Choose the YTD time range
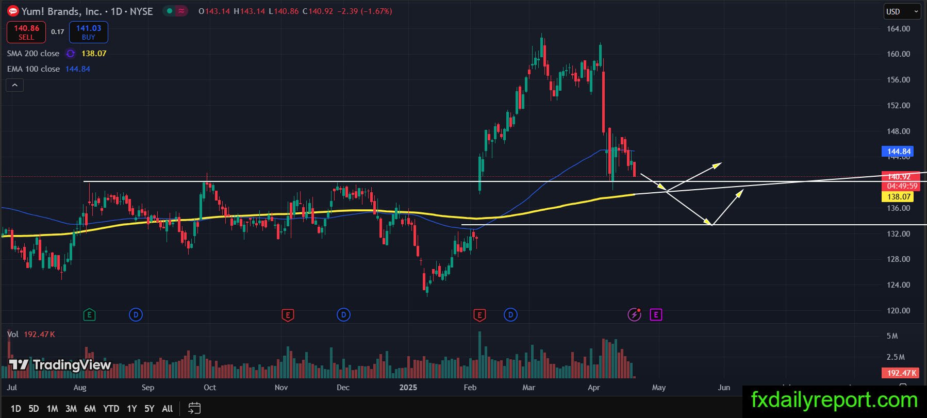927x418 pixels. (111, 409)
